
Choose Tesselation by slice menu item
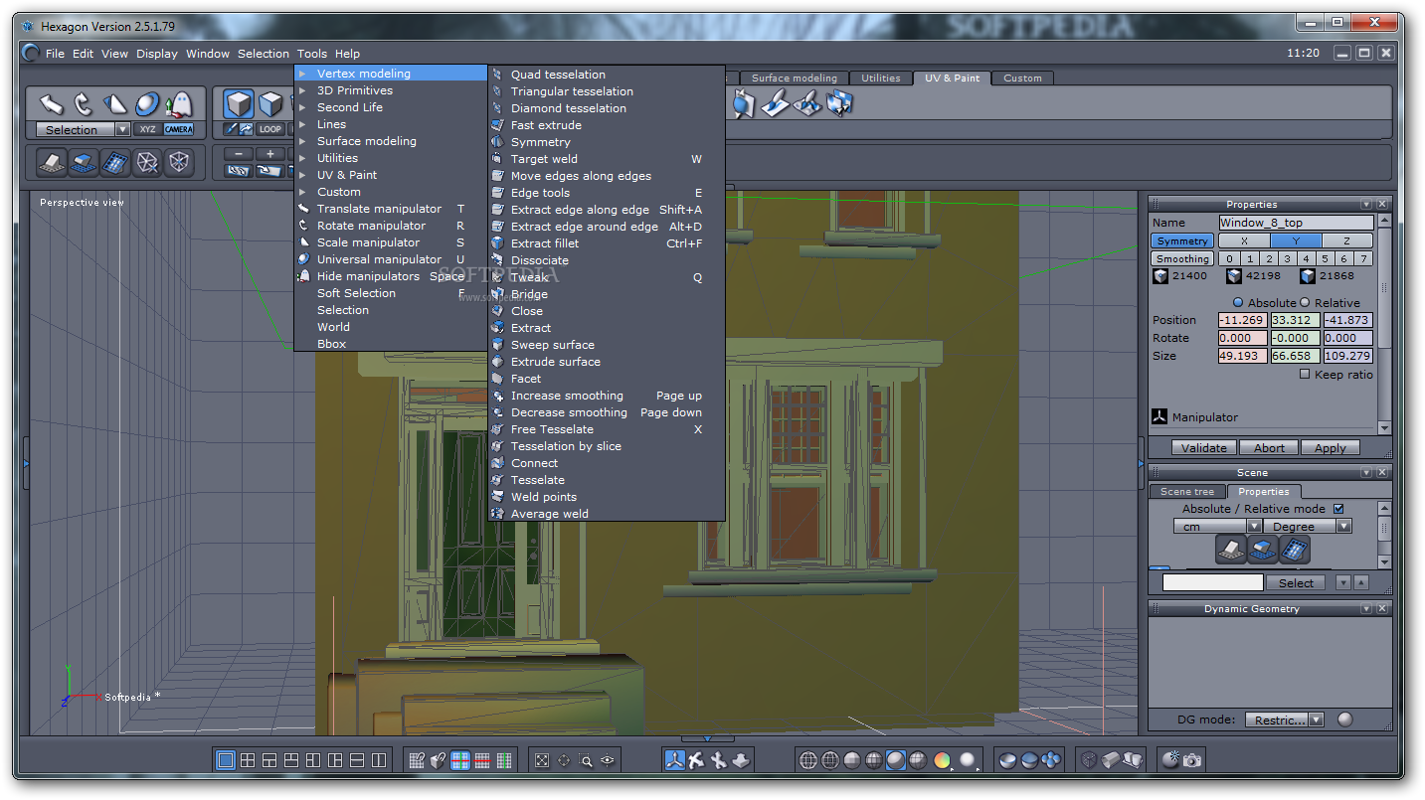566,446
